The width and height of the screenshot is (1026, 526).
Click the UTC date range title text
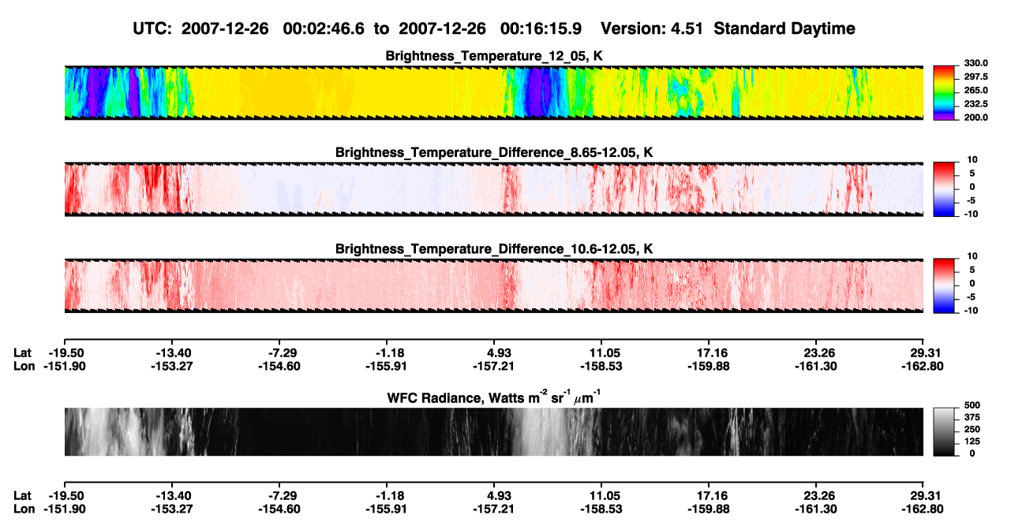point(358,28)
